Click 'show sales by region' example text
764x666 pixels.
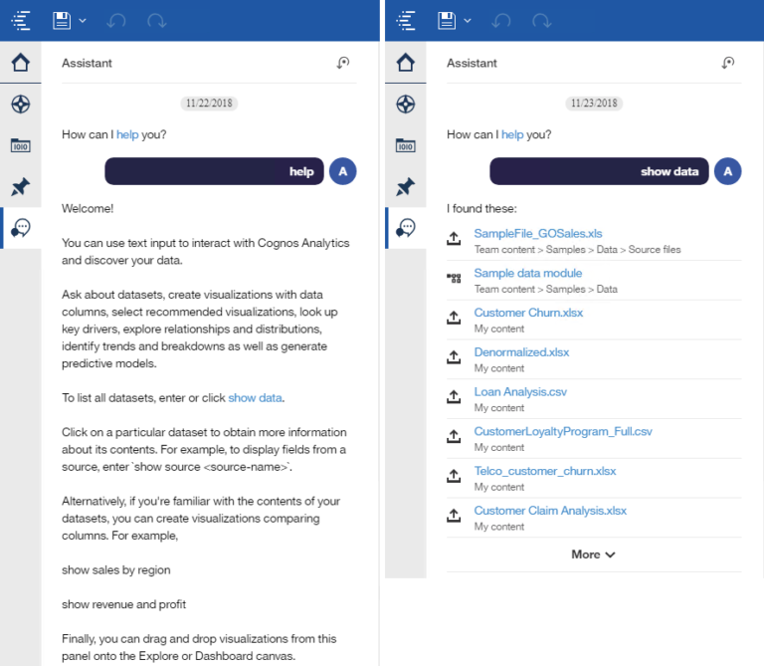(116, 570)
